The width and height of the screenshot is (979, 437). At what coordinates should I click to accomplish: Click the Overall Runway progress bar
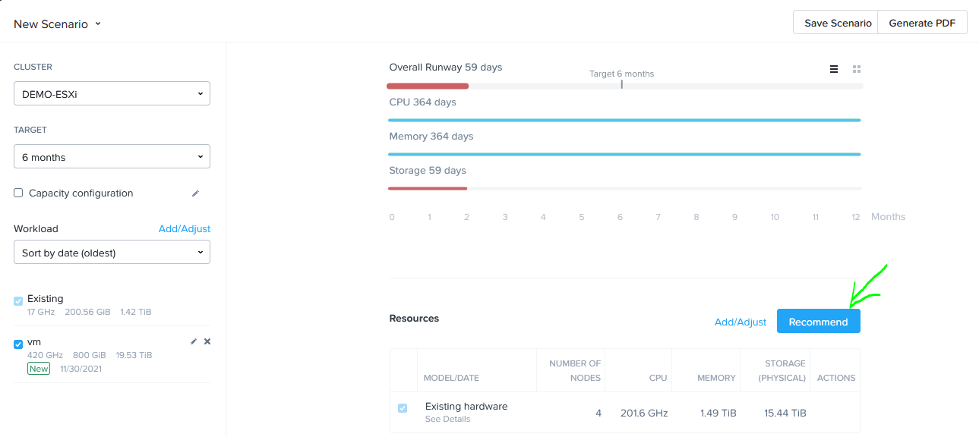click(x=624, y=86)
